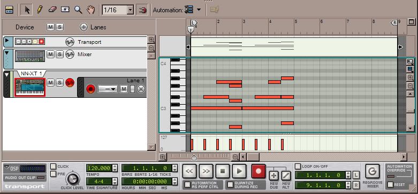
Task: Select the Pencil tool
Action: tap(40, 10)
